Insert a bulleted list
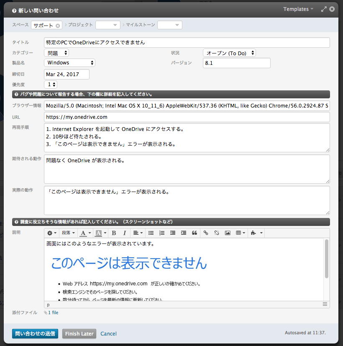This screenshot has width=343, height=346. (x=151, y=233)
